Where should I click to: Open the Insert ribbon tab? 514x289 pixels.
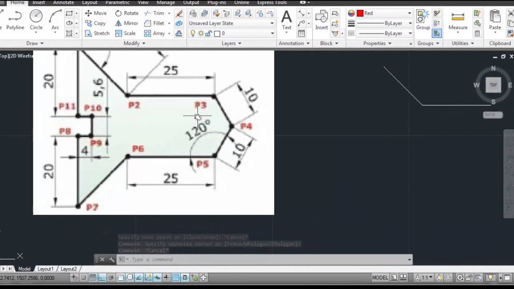pos(39,2)
